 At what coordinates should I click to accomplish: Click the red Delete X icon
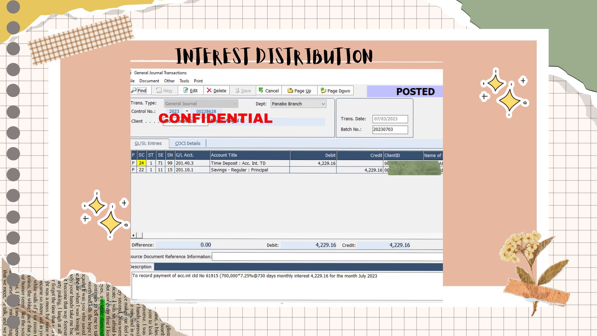[x=209, y=90]
